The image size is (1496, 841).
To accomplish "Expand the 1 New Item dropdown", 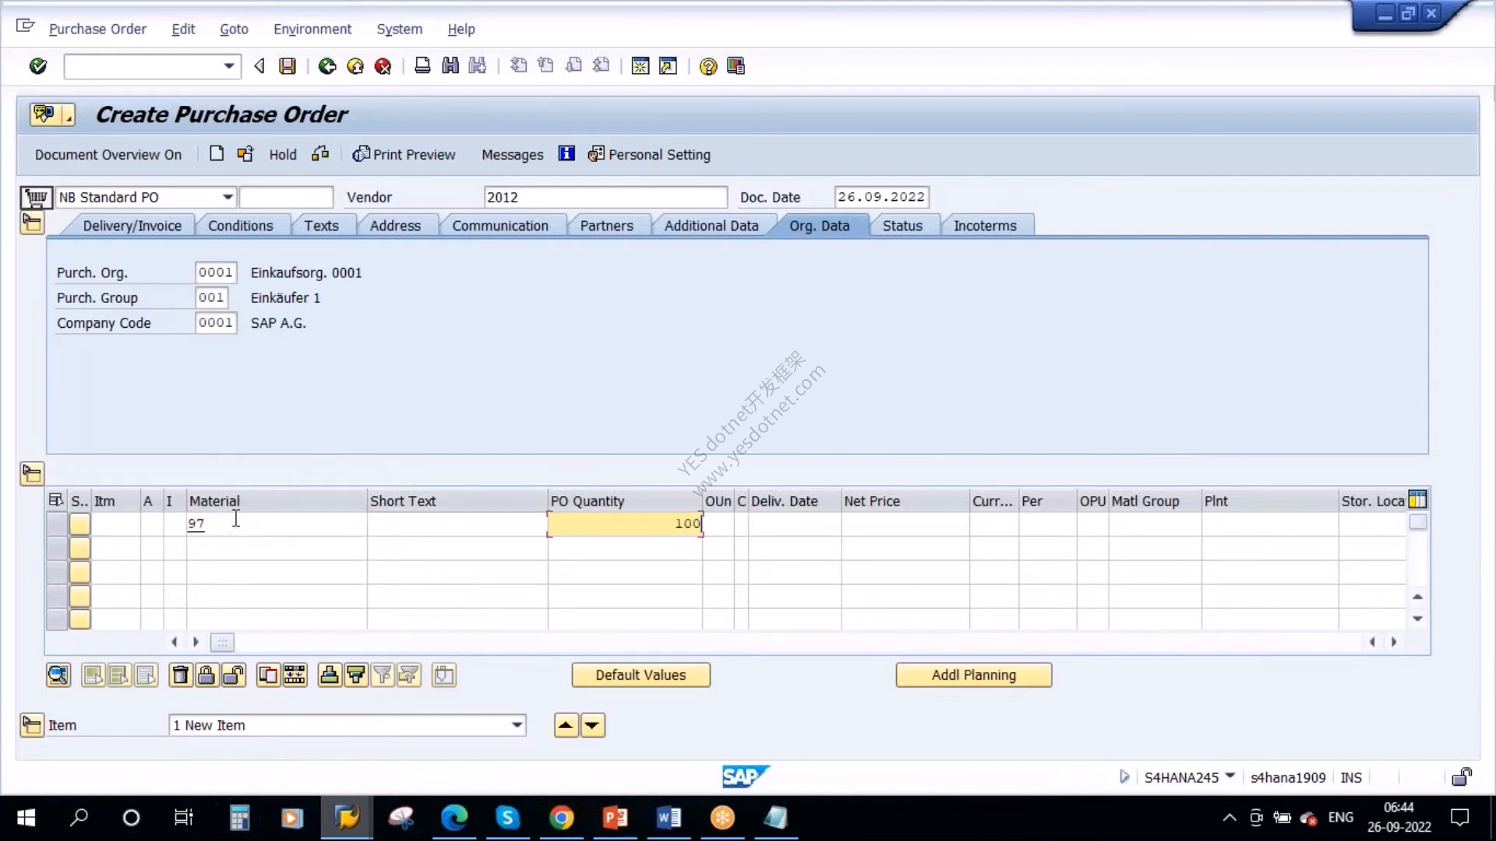I will pos(517,725).
